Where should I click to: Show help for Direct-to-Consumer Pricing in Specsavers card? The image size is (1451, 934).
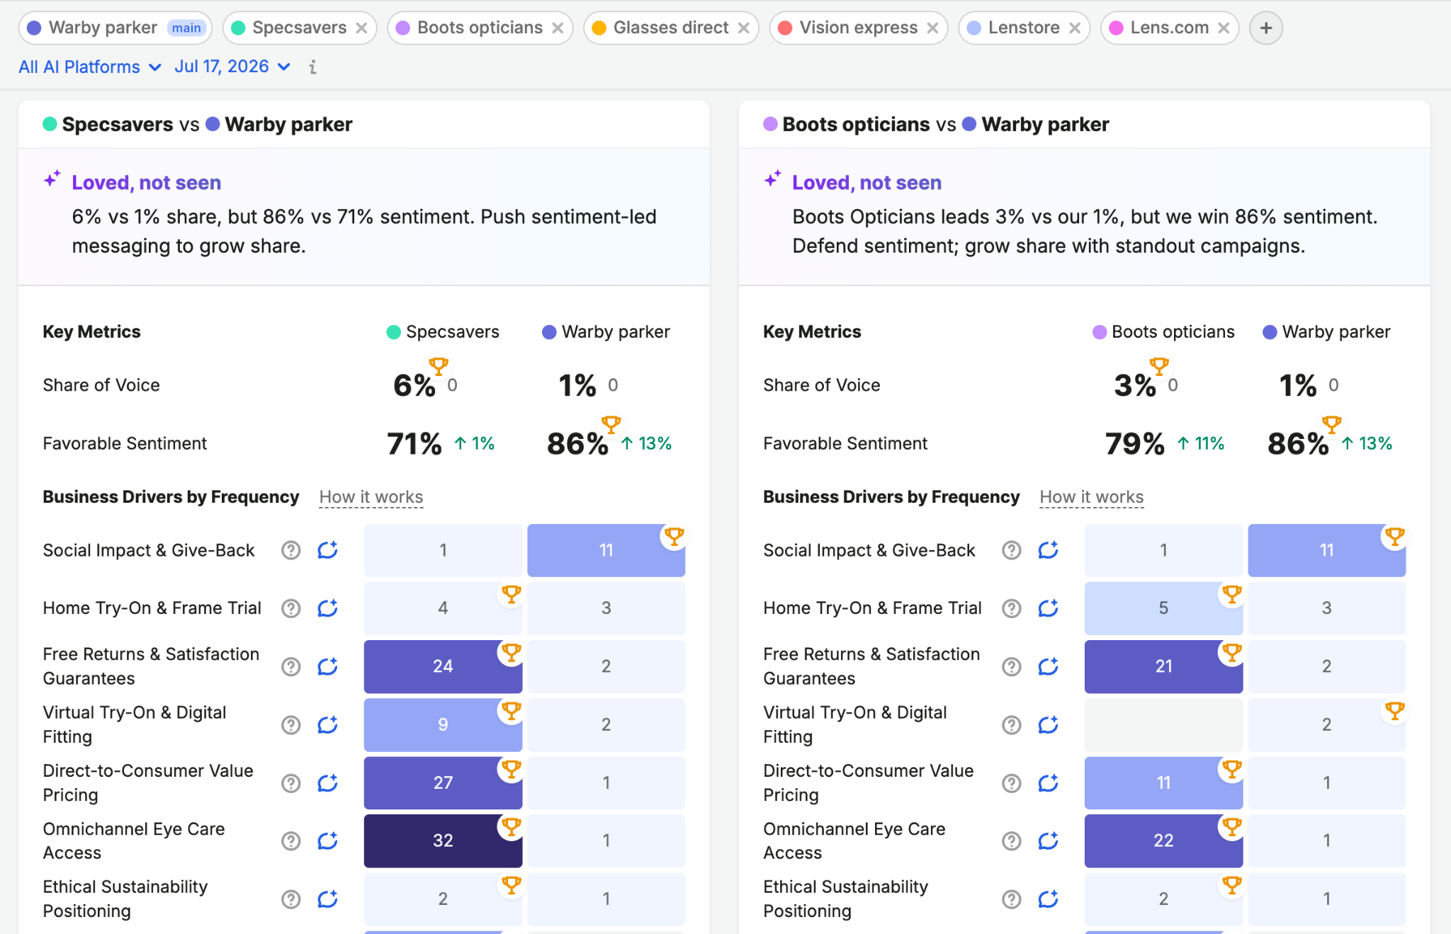(x=290, y=782)
